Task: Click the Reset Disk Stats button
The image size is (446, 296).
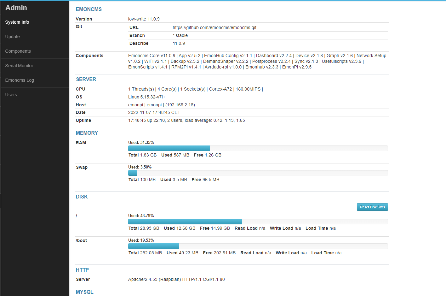Action: (372, 207)
